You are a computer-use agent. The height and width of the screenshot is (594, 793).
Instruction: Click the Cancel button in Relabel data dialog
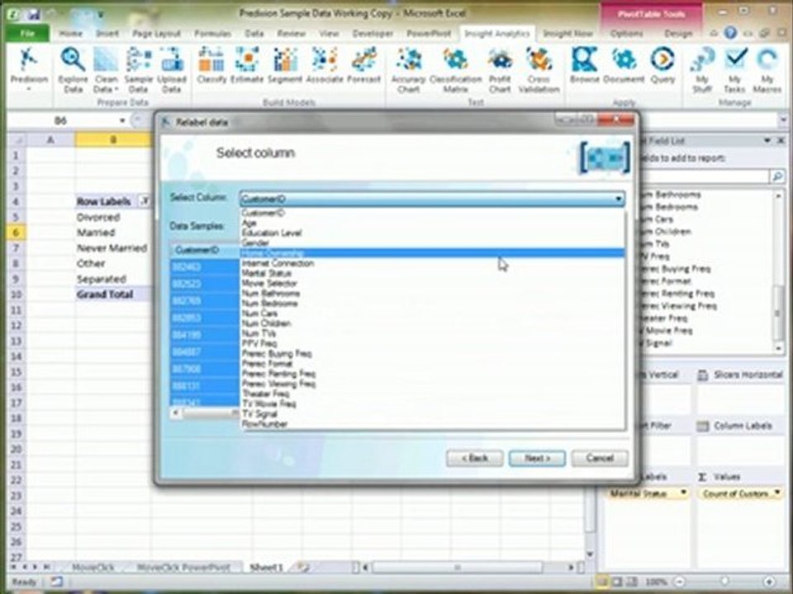600,458
